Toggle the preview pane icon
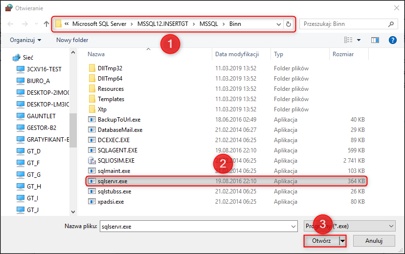 click(375, 40)
